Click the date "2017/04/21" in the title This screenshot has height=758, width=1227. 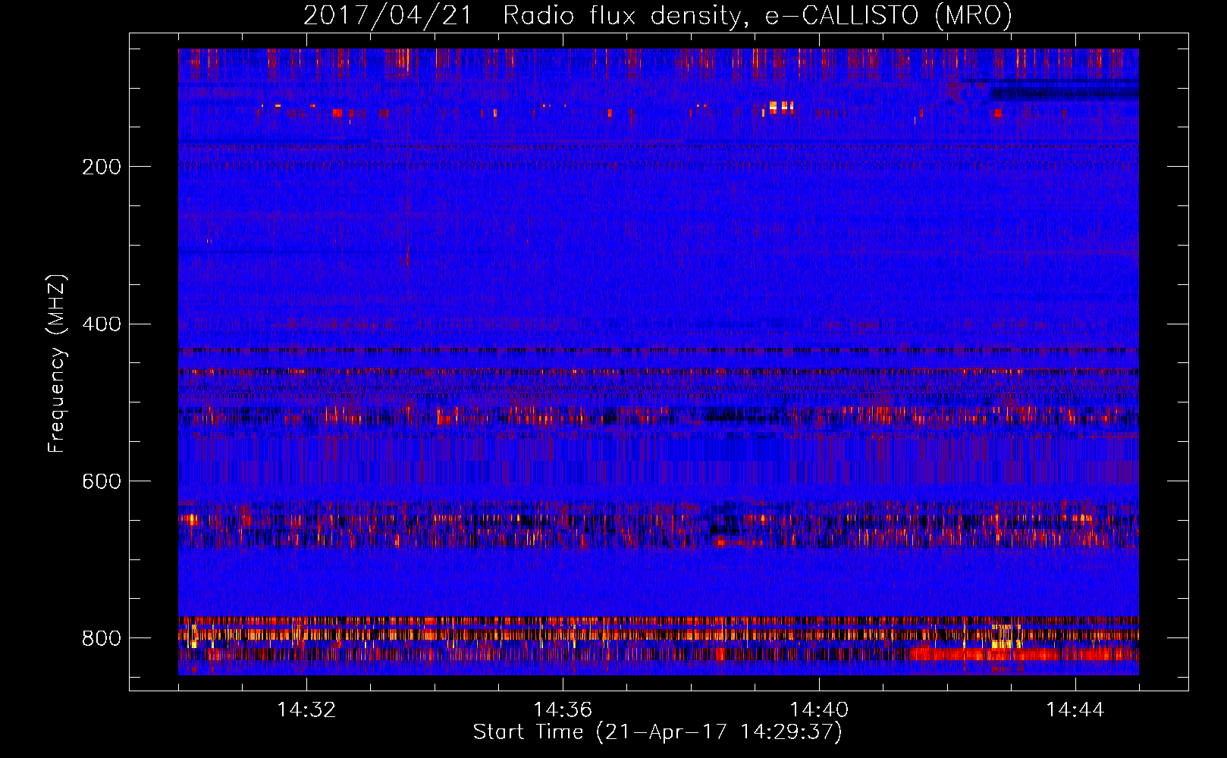click(388, 15)
